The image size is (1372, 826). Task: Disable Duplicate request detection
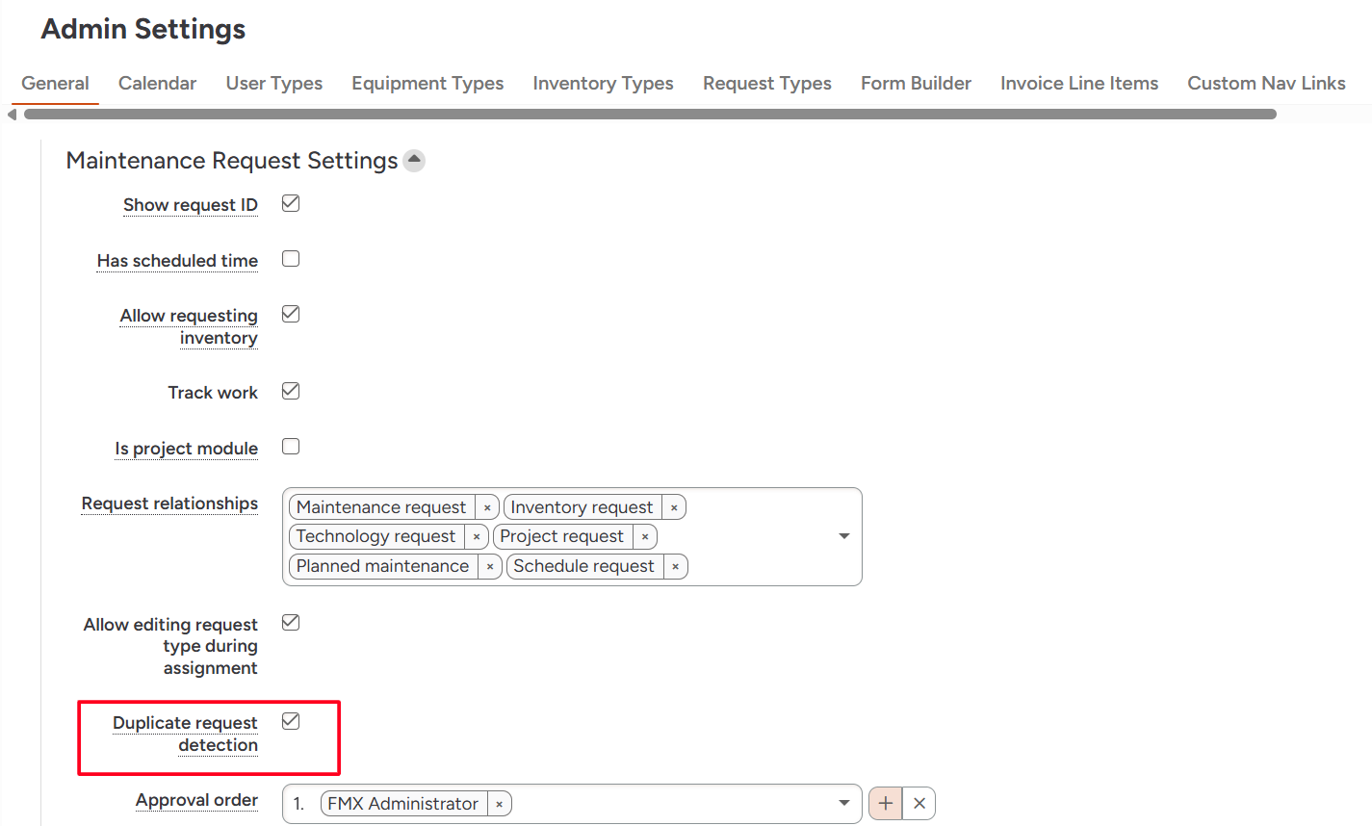pos(291,721)
